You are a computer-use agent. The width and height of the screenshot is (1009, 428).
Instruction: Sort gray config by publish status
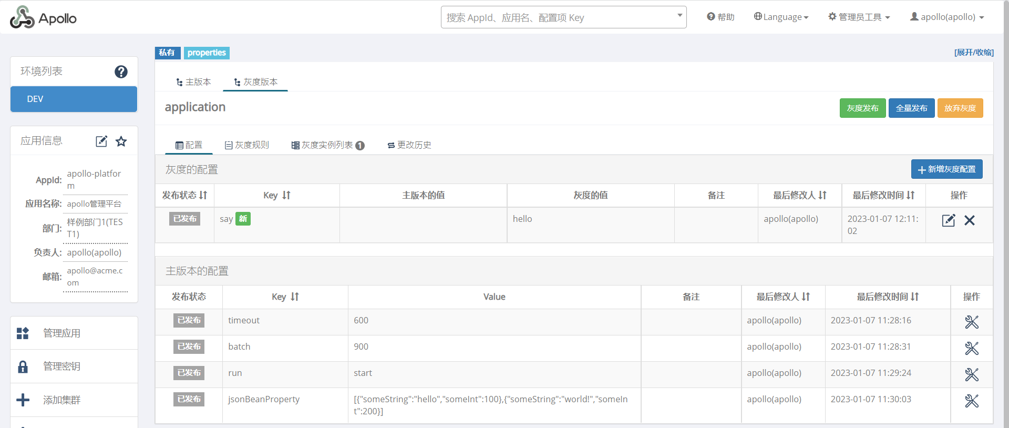[x=203, y=195]
